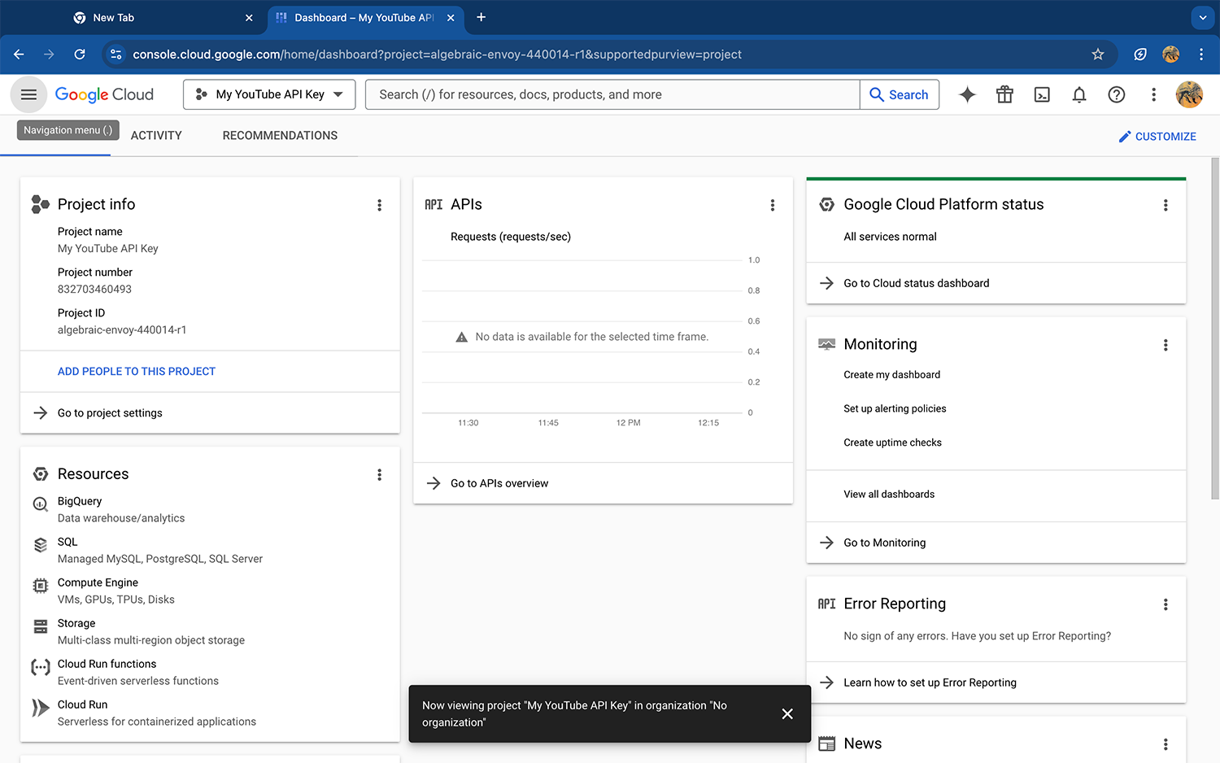Reload the page in the browser
Viewport: 1220px width, 763px height.
pyautogui.click(x=80, y=54)
